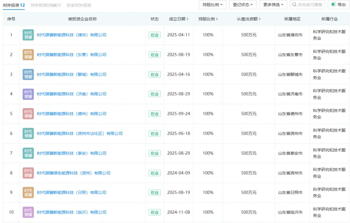Switch to 历史对外投资 tab
Image resolution: width=350 pixels, height=223 pixels.
click(79, 5)
